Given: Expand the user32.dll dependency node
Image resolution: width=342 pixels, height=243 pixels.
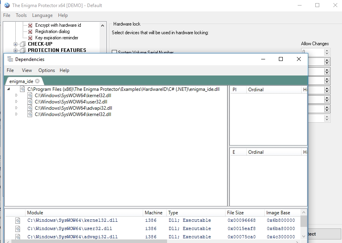Looking at the screenshot, I should [16, 102].
